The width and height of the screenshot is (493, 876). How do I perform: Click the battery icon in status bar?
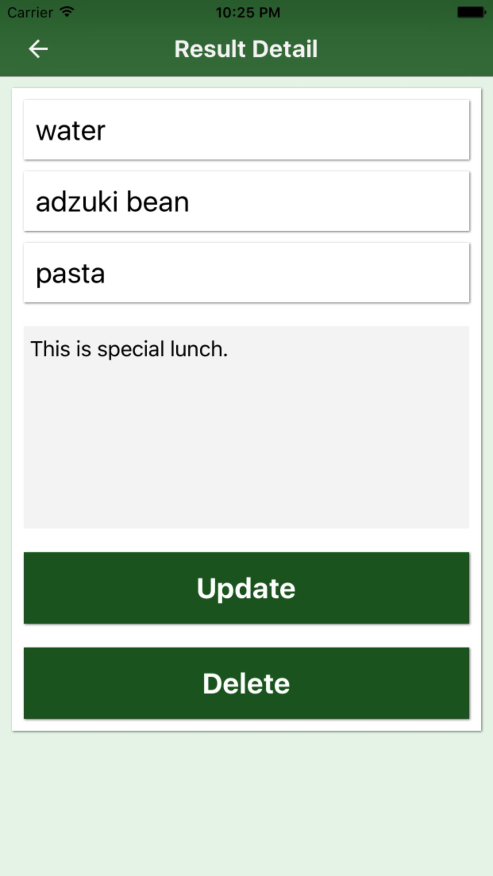coord(472,12)
